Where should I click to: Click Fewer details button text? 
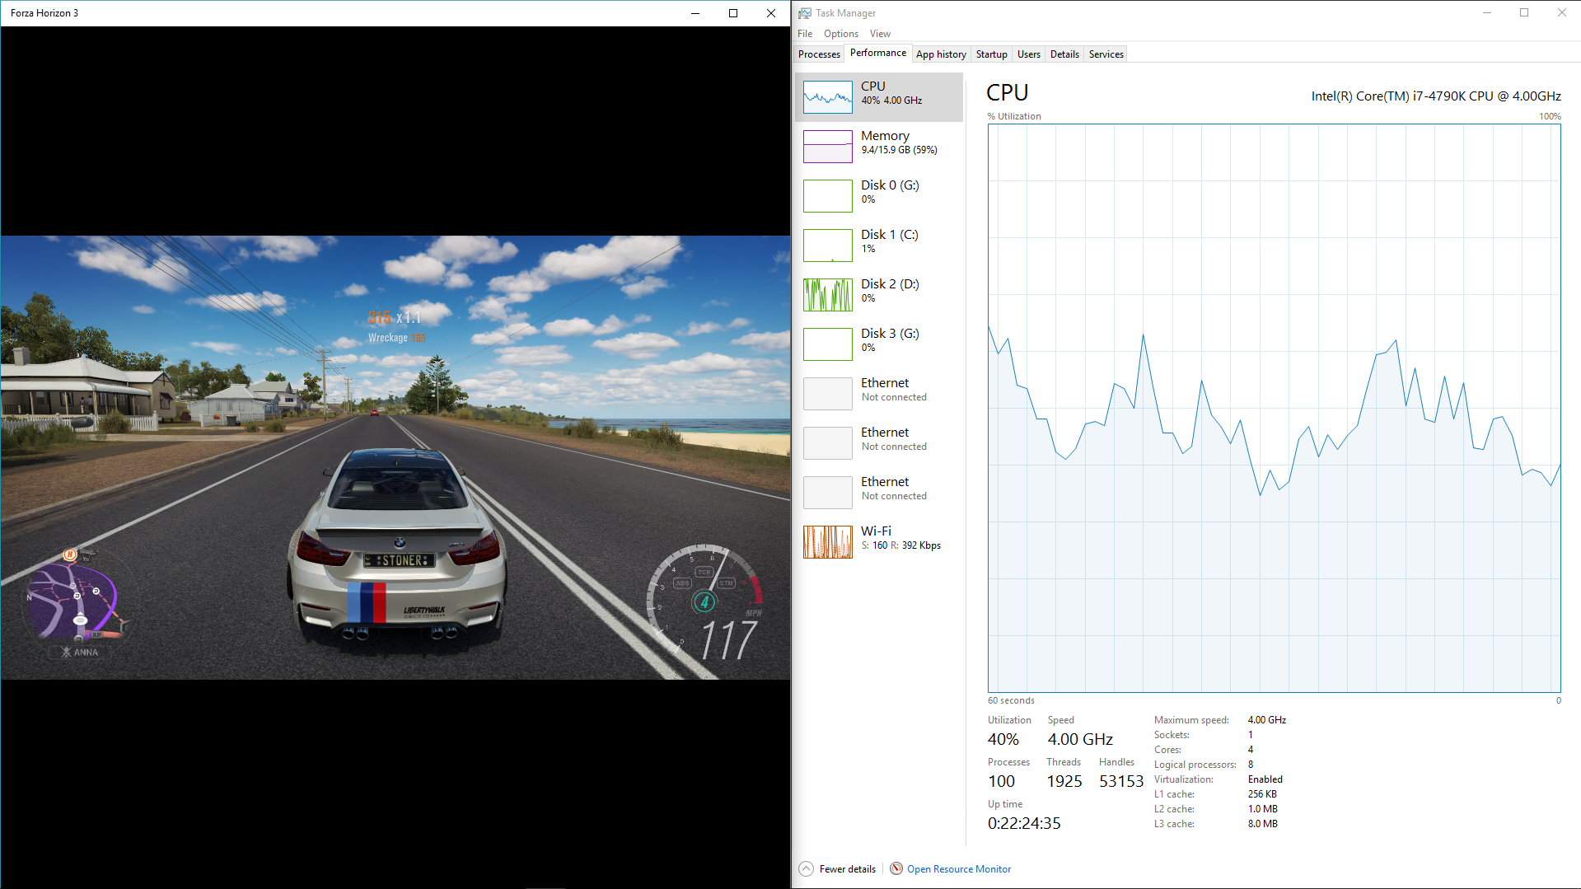click(x=848, y=869)
